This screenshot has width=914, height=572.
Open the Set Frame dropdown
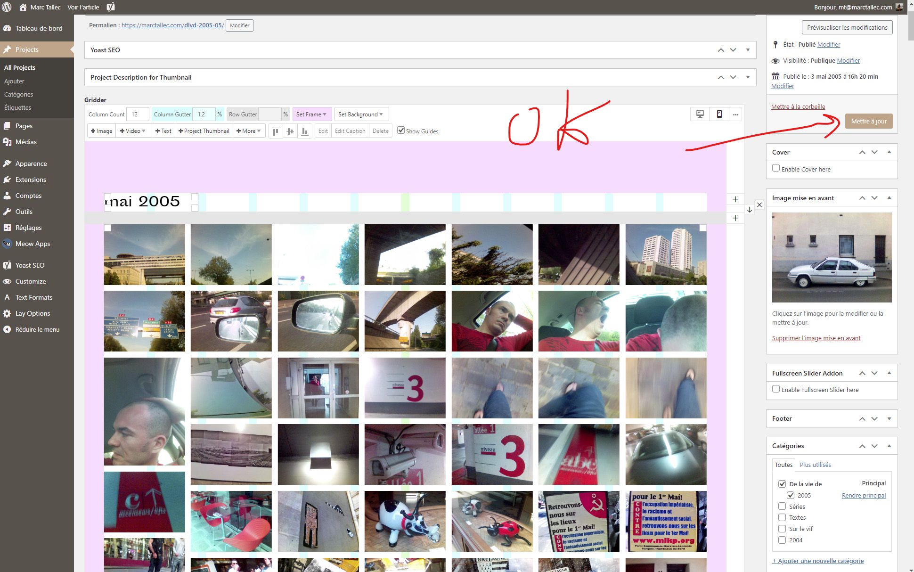(312, 114)
